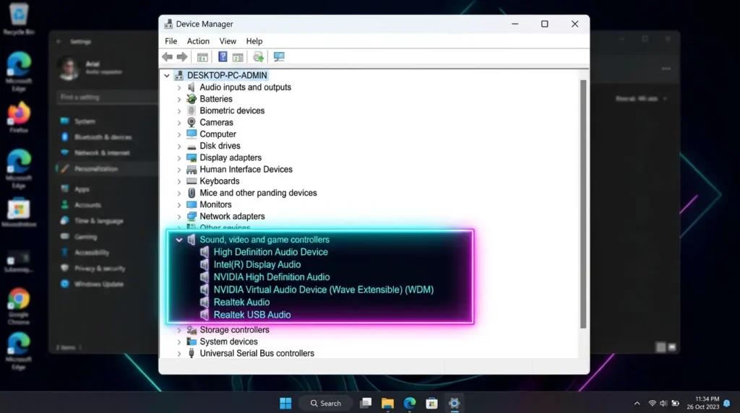Expand the Biometric devices chevron

(179, 110)
